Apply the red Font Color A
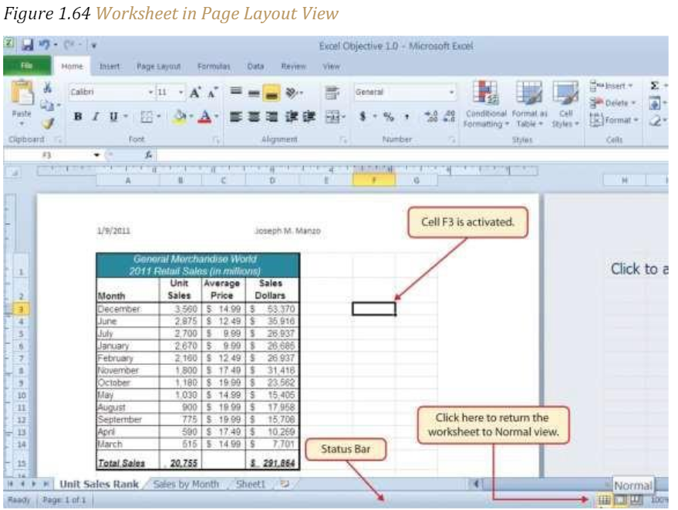The height and width of the screenshot is (510, 678). [x=205, y=117]
